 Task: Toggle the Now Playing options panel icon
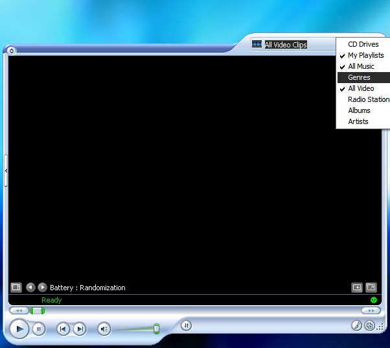pos(16,288)
